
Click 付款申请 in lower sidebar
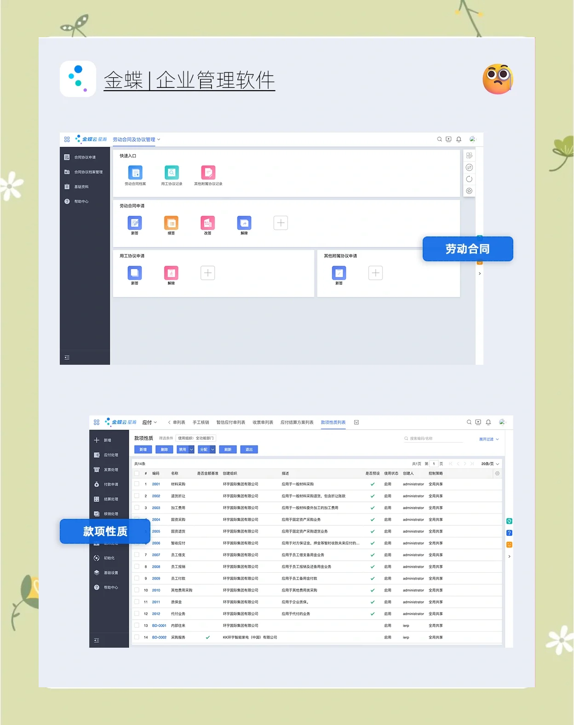point(107,484)
